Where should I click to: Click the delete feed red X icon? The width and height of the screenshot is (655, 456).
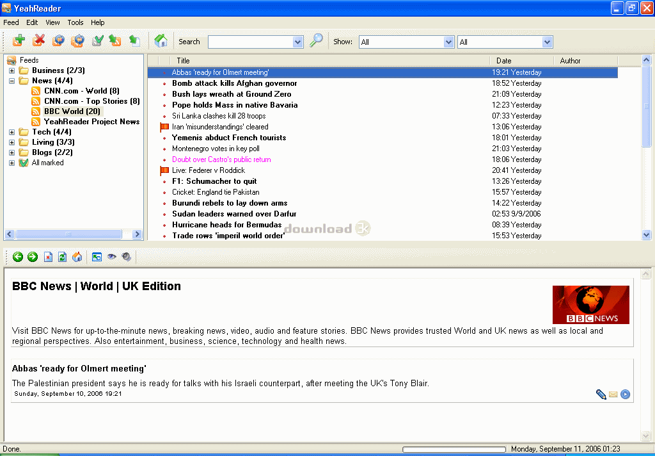tap(38, 41)
